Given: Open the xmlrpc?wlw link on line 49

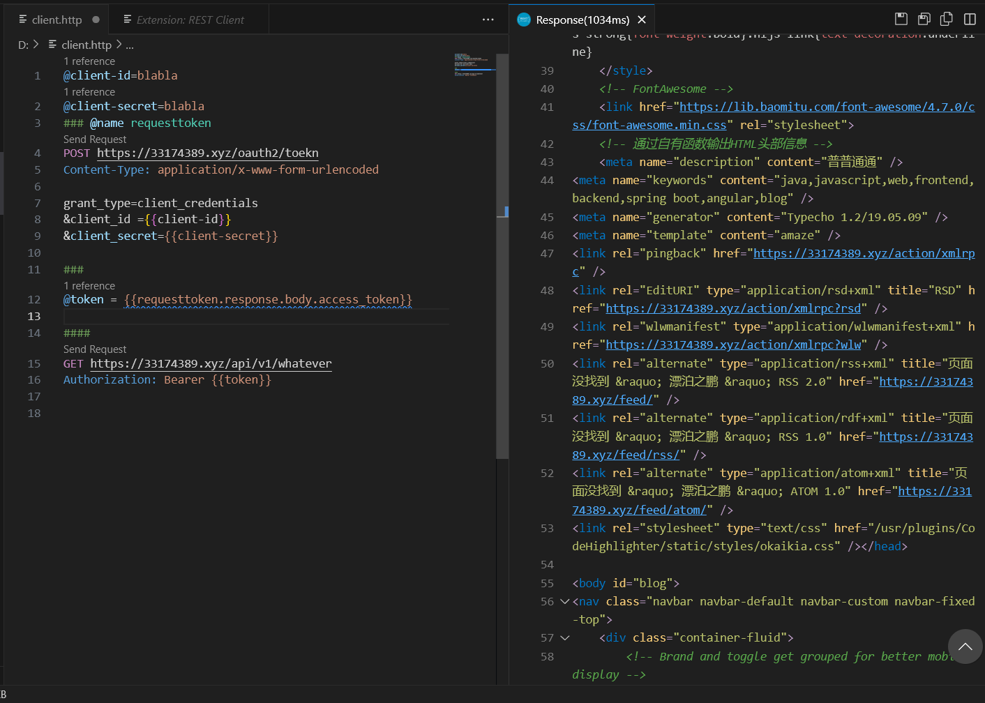Looking at the screenshot, I should tap(733, 345).
